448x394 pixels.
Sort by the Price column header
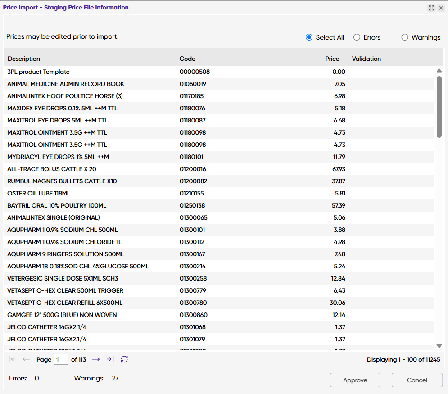point(332,59)
